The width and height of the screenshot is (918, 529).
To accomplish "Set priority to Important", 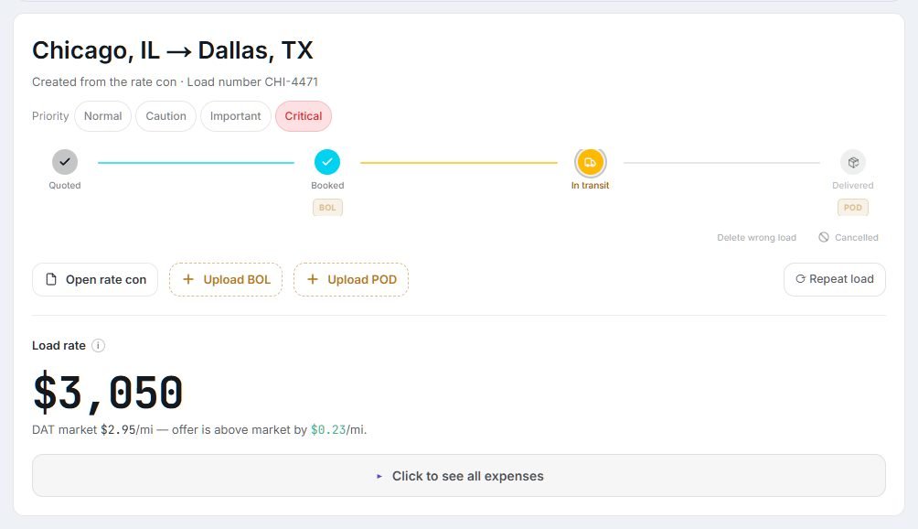I will 235,116.
